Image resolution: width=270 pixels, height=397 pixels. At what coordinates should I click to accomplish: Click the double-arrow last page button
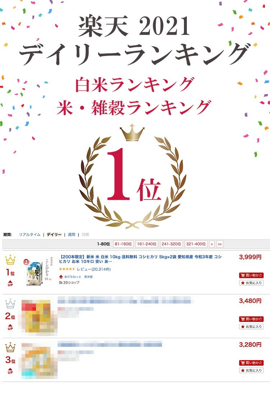point(220,244)
